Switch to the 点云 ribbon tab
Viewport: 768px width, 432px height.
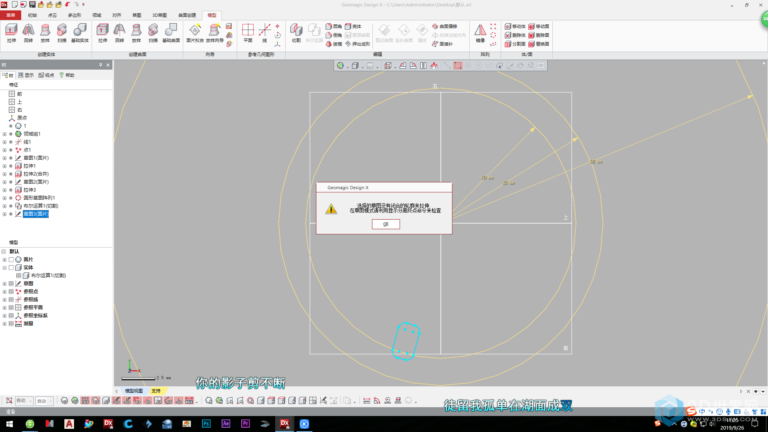[x=52, y=15]
